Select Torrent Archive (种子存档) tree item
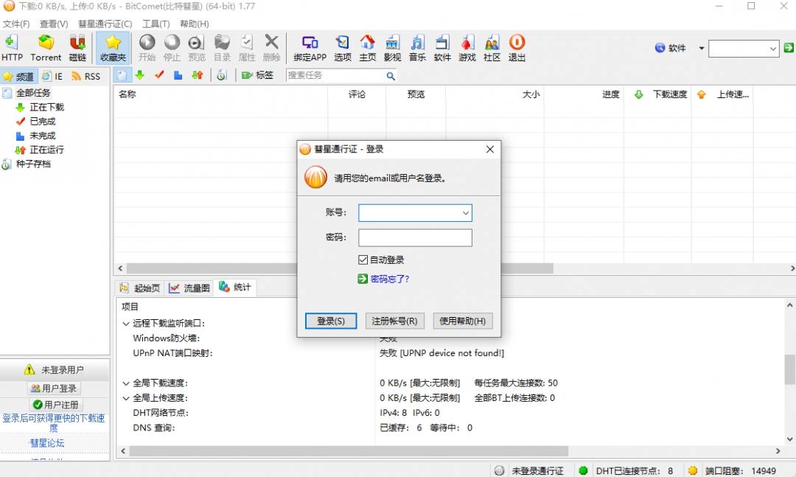Image resolution: width=796 pixels, height=477 pixels. (33, 164)
